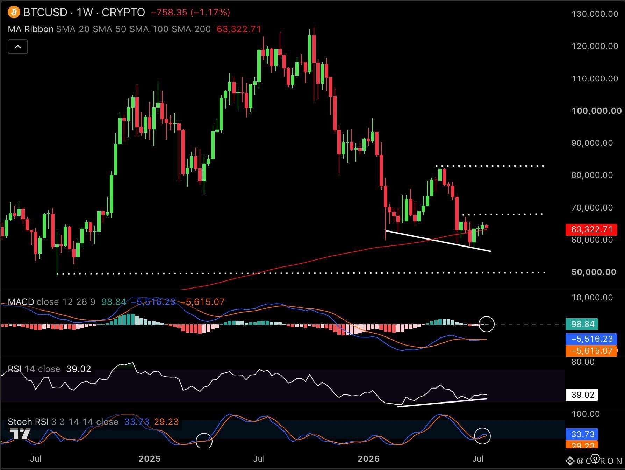Image resolution: width=625 pixels, height=470 pixels.
Task: Click the Jul label before 2025 on time axis
Action: (x=36, y=459)
